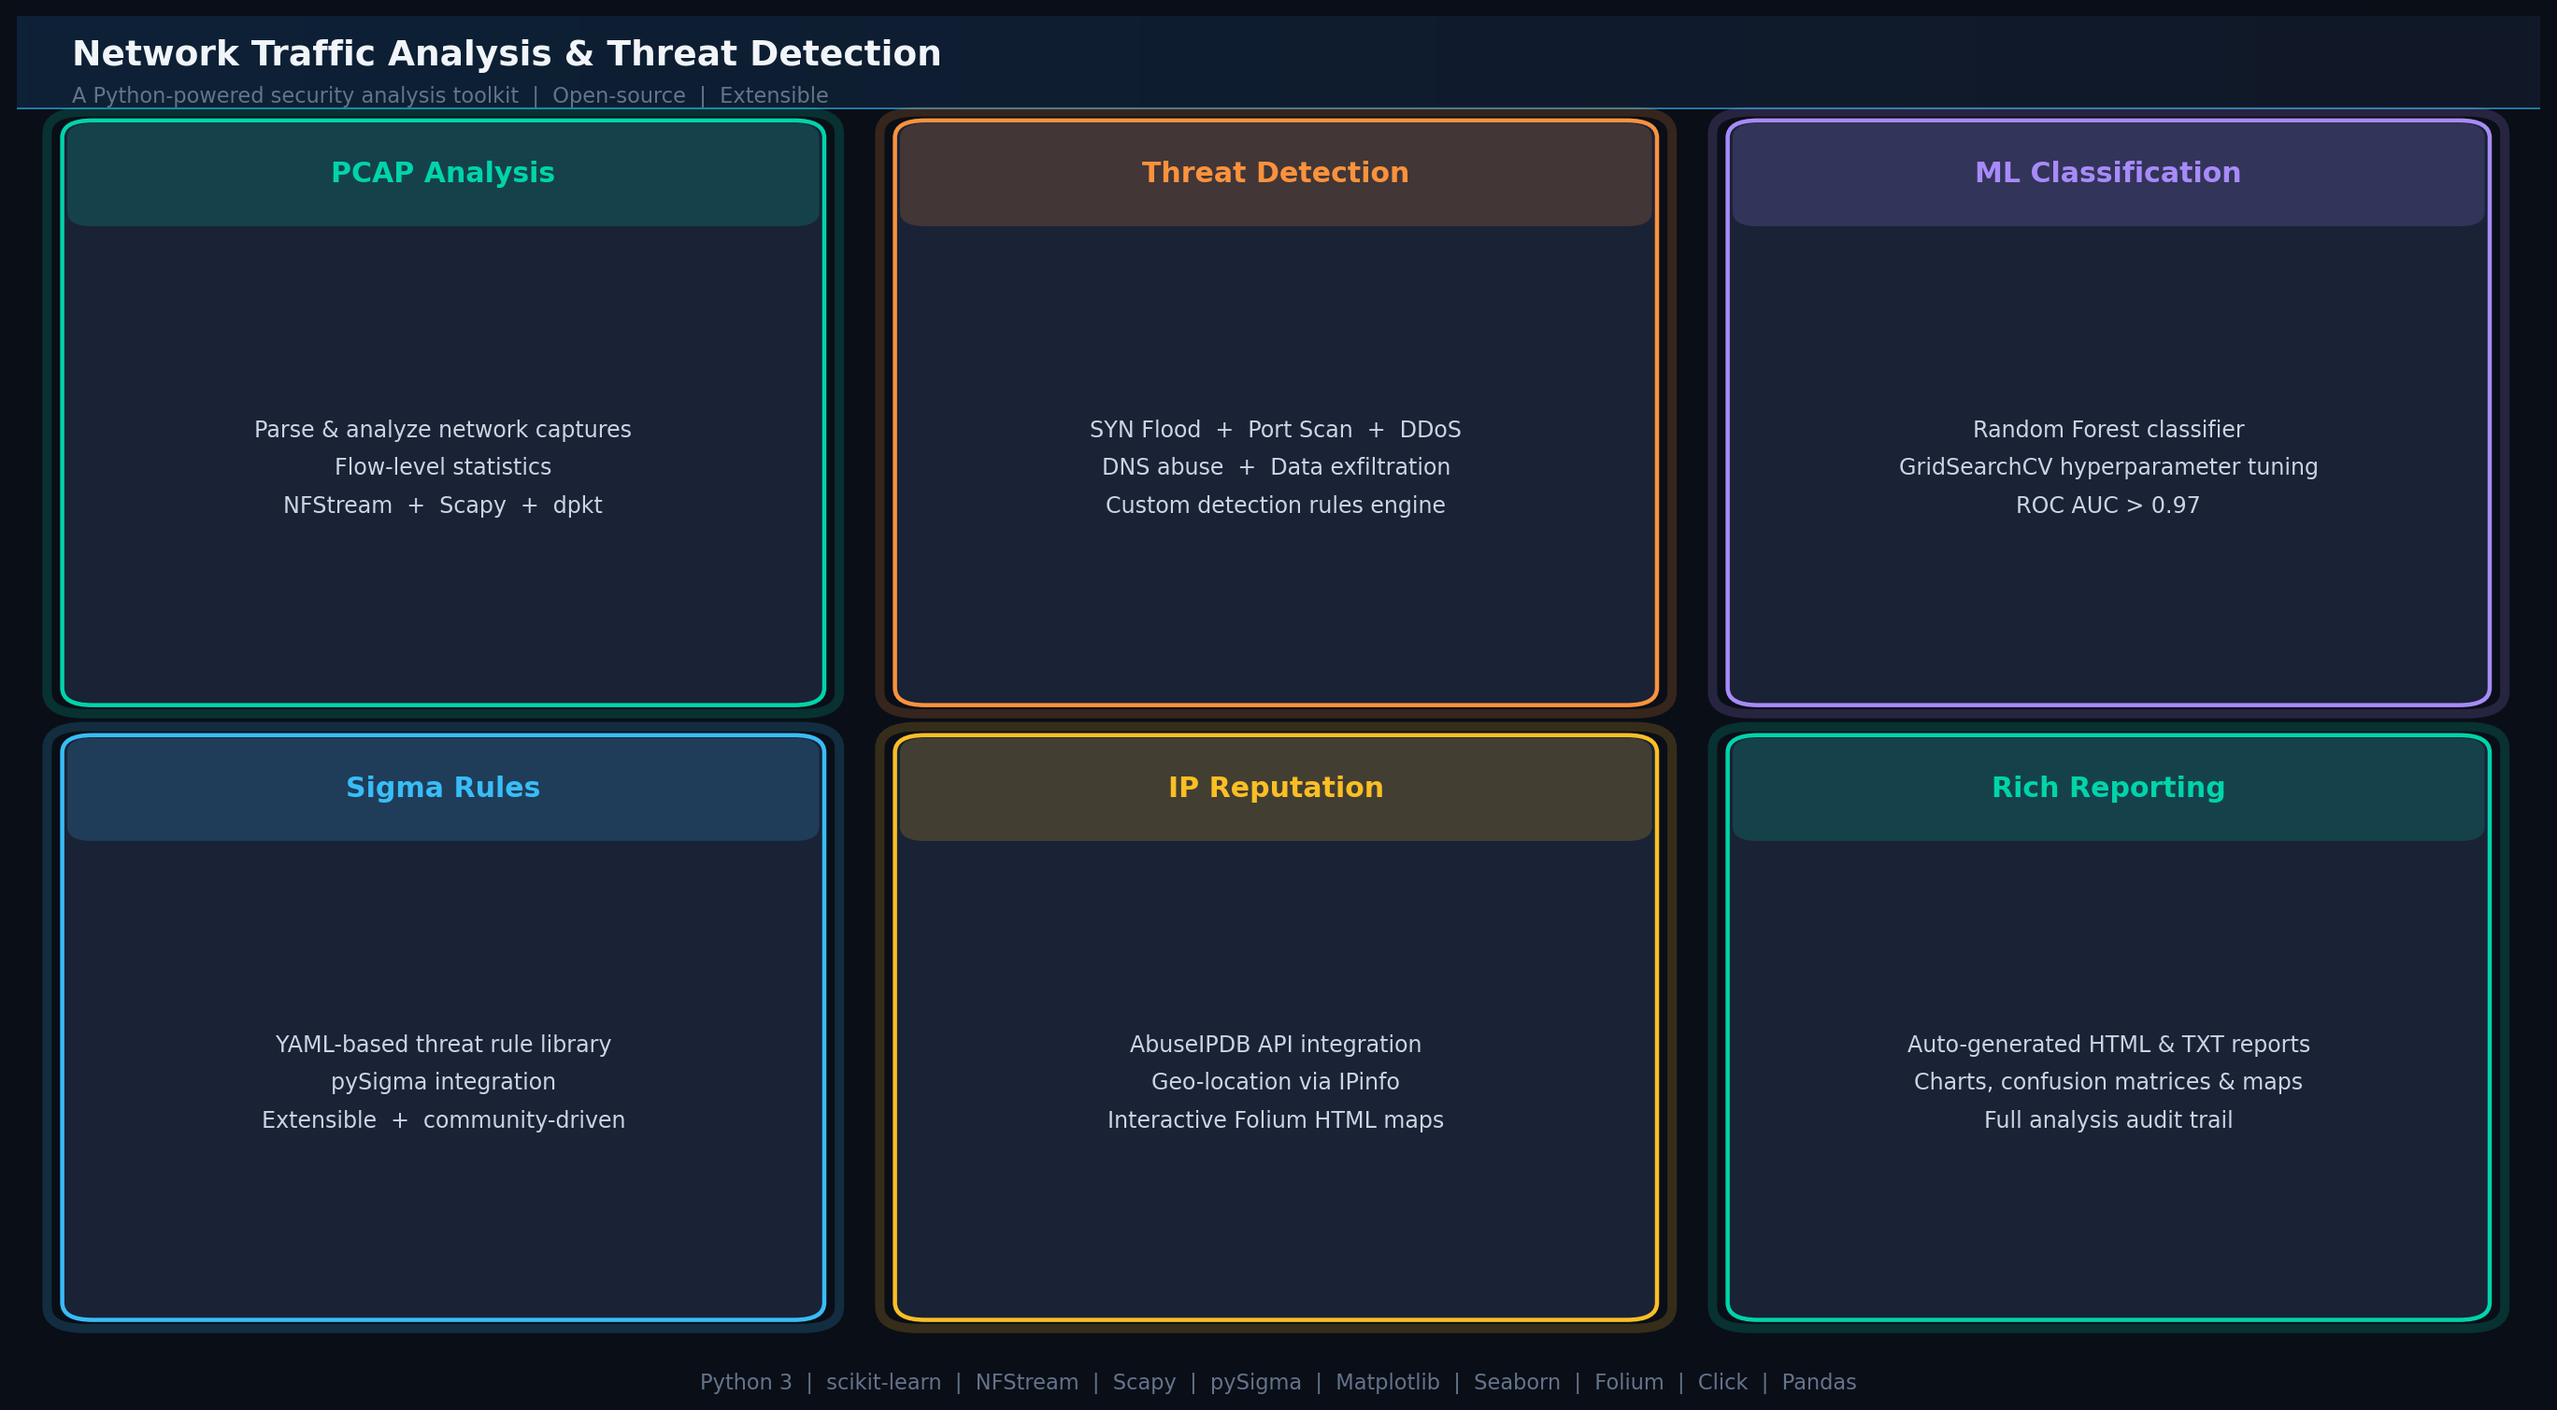This screenshot has height=1410, width=2557.
Task: Click 'SYN Flood + Port Scan + DDoS' text
Action: pyautogui.click(x=1275, y=430)
